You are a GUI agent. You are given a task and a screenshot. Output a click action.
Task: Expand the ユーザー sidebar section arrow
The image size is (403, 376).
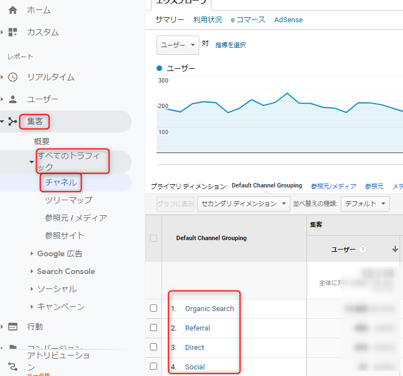2,99
